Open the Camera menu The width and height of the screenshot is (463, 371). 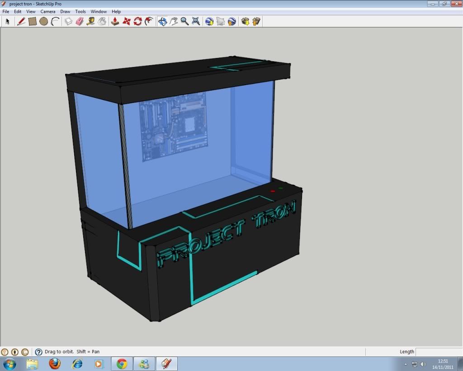(48, 11)
